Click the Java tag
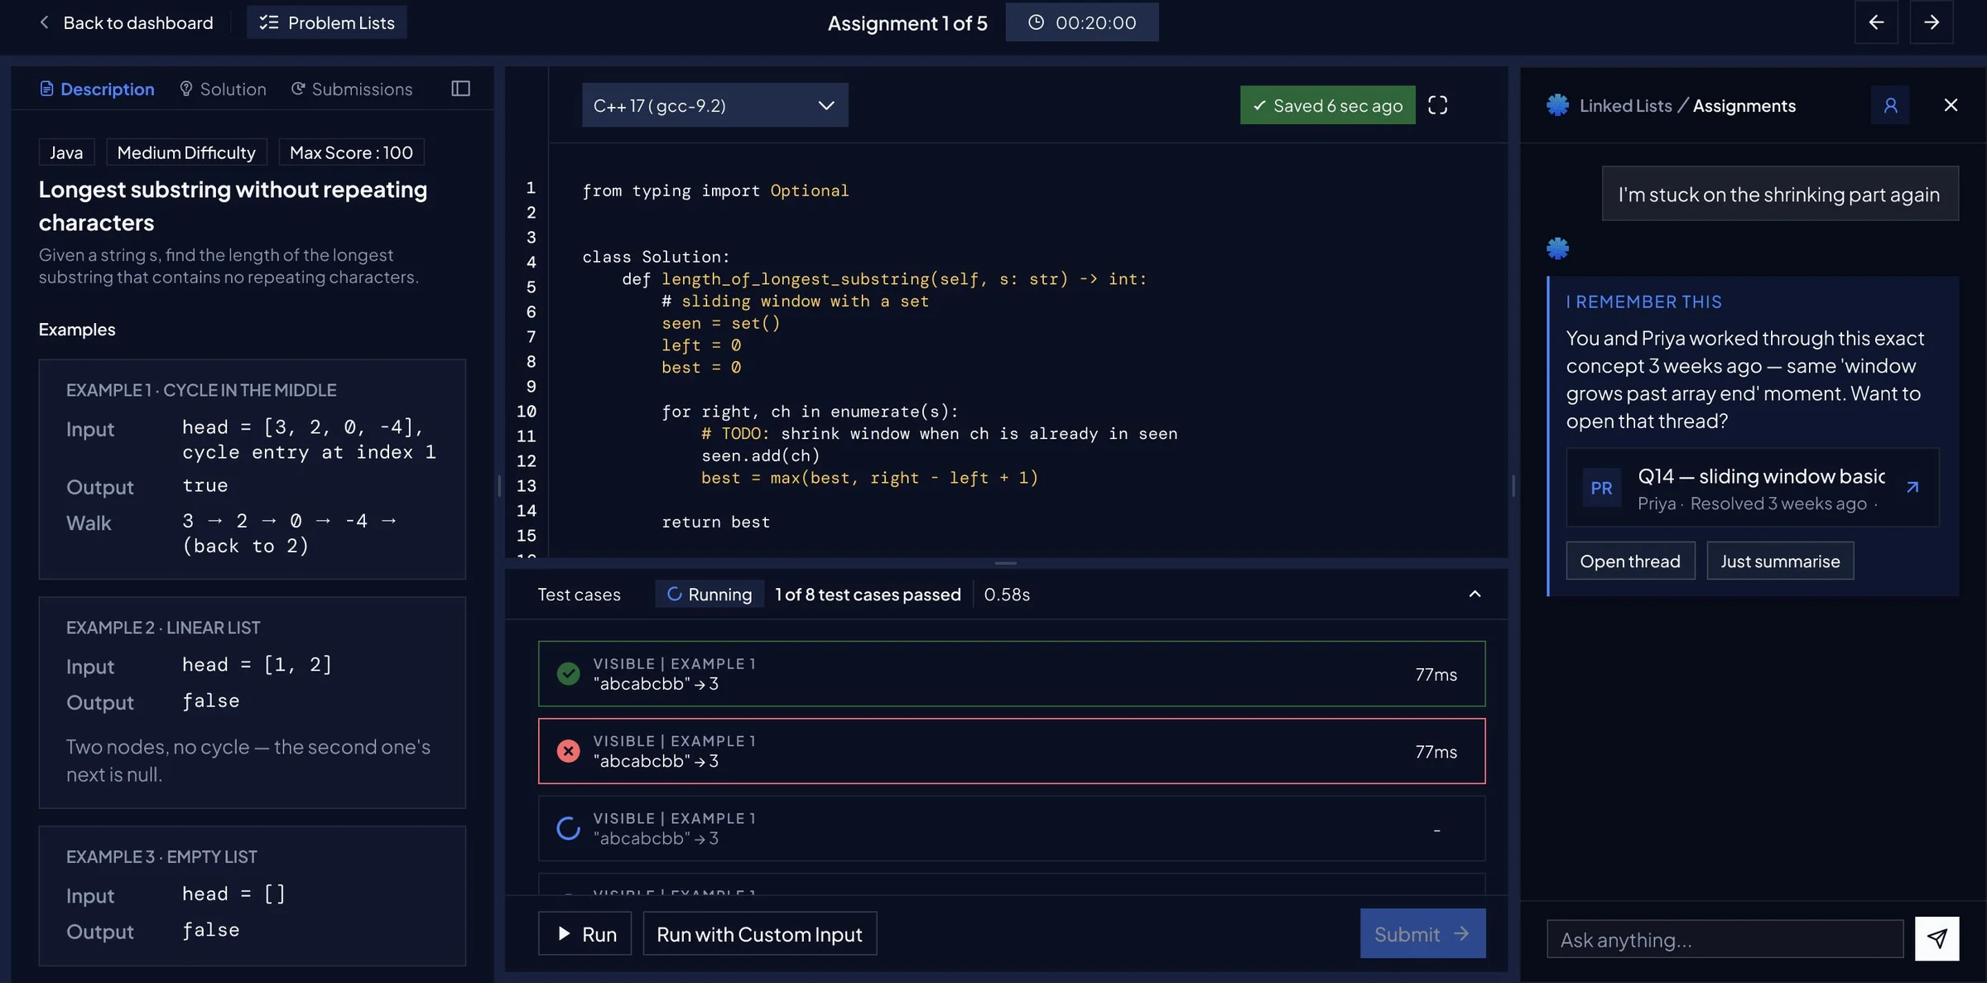This screenshot has width=1987, height=983. click(66, 152)
